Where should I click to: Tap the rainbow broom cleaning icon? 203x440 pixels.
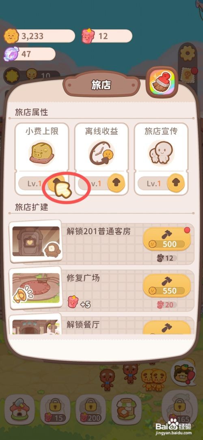162,82
